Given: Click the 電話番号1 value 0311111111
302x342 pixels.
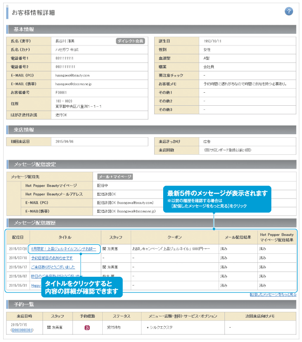Looking at the screenshot, I should point(64,58).
